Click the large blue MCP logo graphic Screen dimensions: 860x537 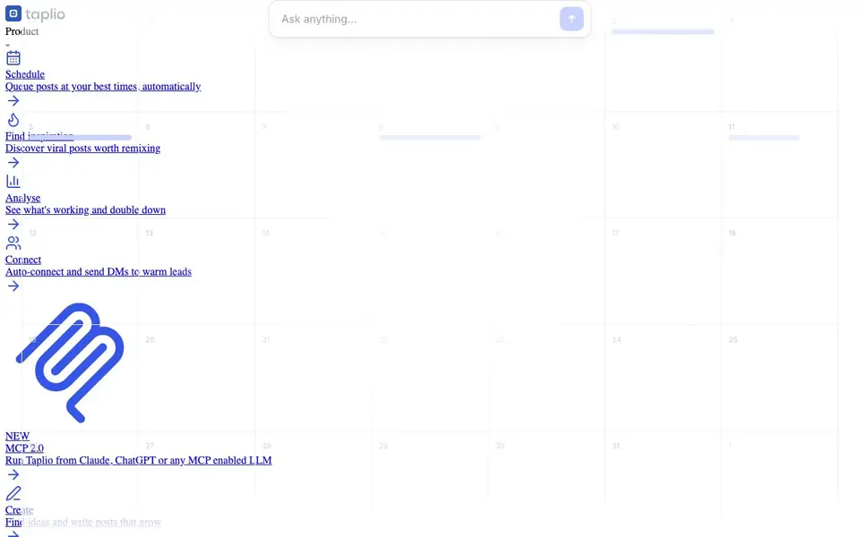70,362
